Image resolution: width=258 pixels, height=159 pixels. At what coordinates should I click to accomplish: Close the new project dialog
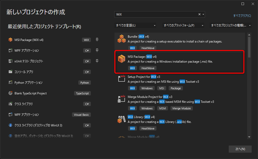click(x=253, y=4)
